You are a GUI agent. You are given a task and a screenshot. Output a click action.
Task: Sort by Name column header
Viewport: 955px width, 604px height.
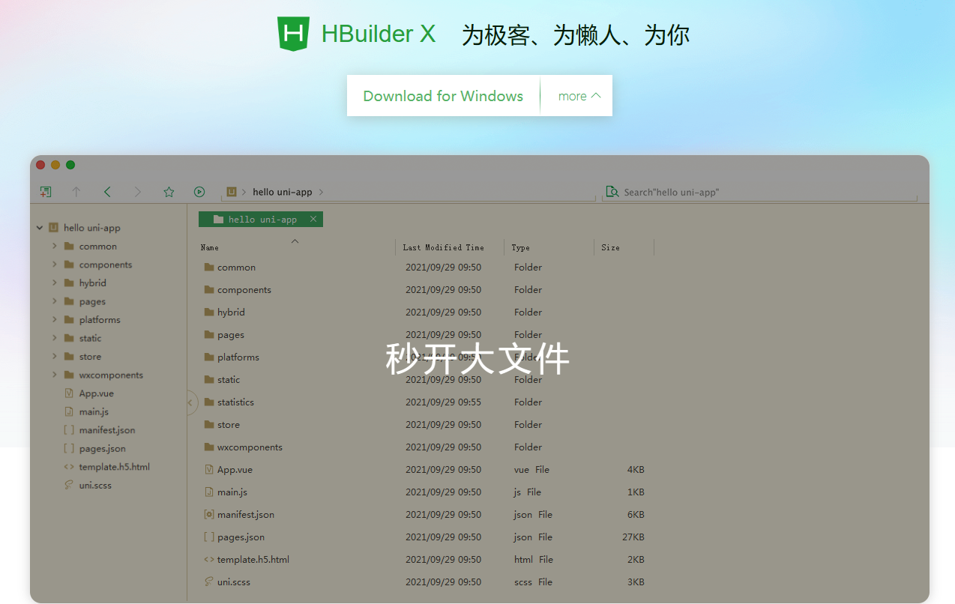tap(210, 247)
